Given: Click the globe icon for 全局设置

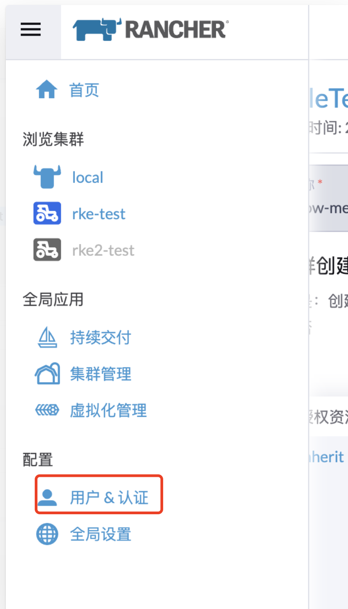Looking at the screenshot, I should click(x=47, y=534).
